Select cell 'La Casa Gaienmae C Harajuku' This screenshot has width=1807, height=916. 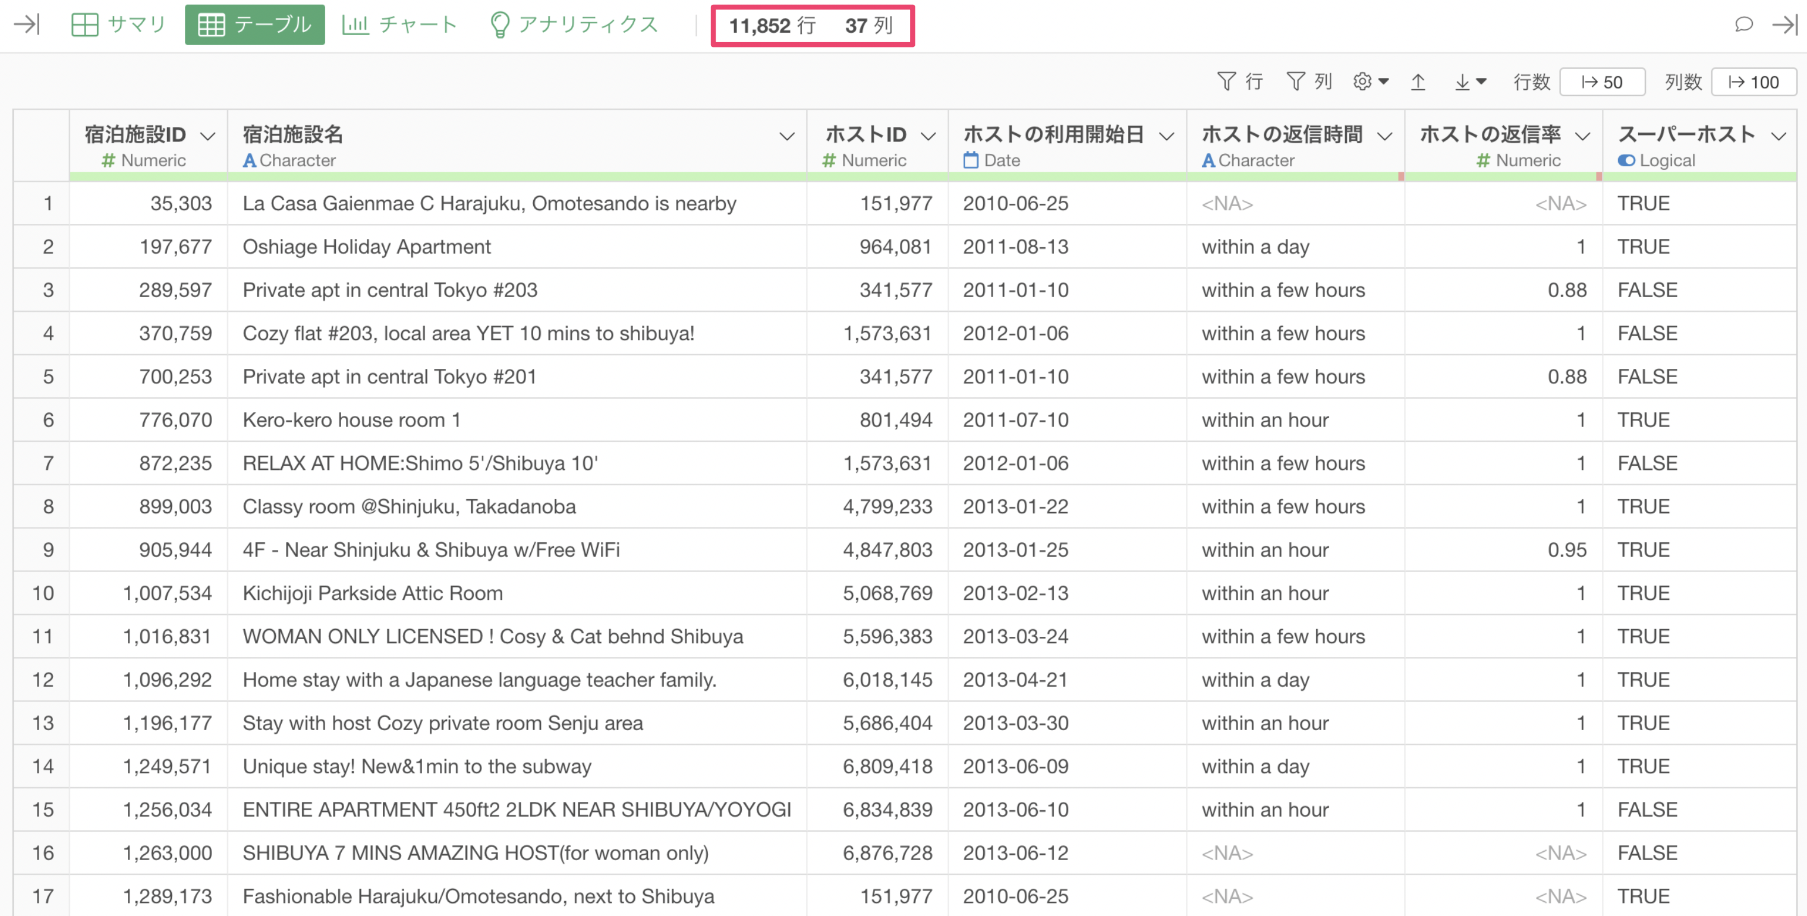(x=517, y=203)
